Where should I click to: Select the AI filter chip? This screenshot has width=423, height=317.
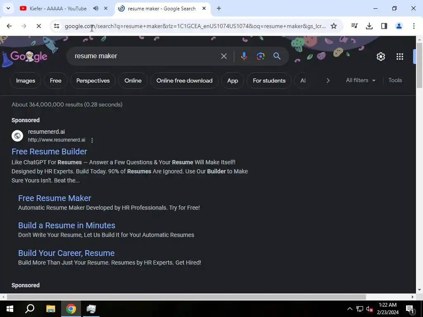303,80
